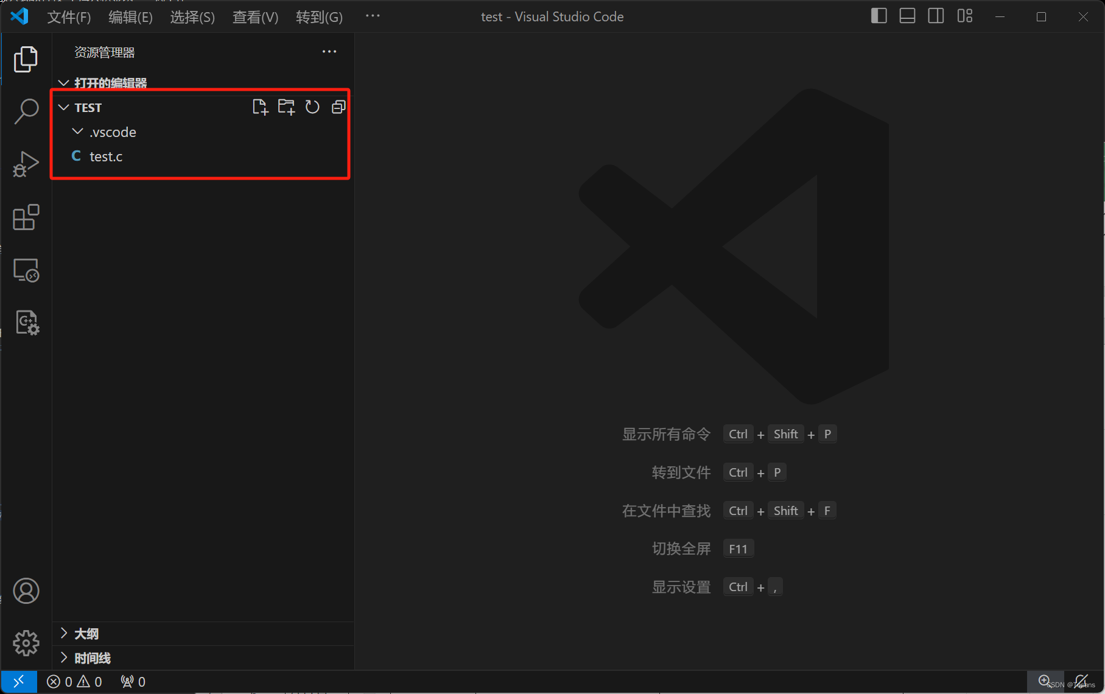Open the Manage gear icon
The width and height of the screenshot is (1105, 694).
(x=26, y=643)
